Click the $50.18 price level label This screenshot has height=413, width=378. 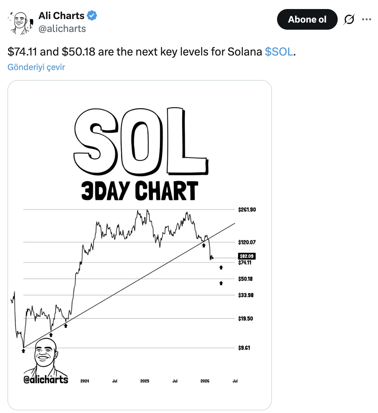click(245, 279)
